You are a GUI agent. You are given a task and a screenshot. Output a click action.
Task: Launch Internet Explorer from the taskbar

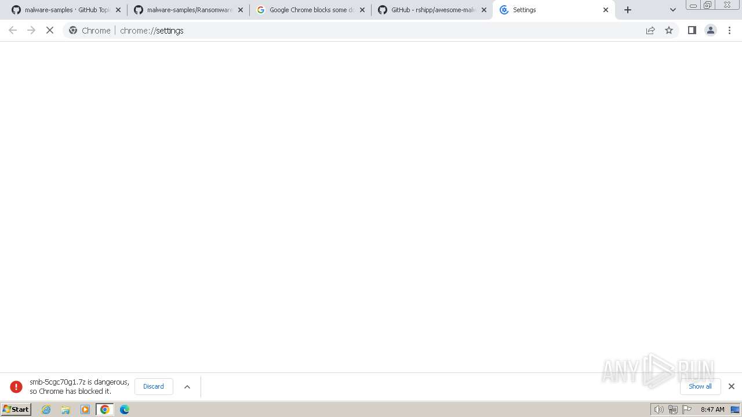click(46, 409)
